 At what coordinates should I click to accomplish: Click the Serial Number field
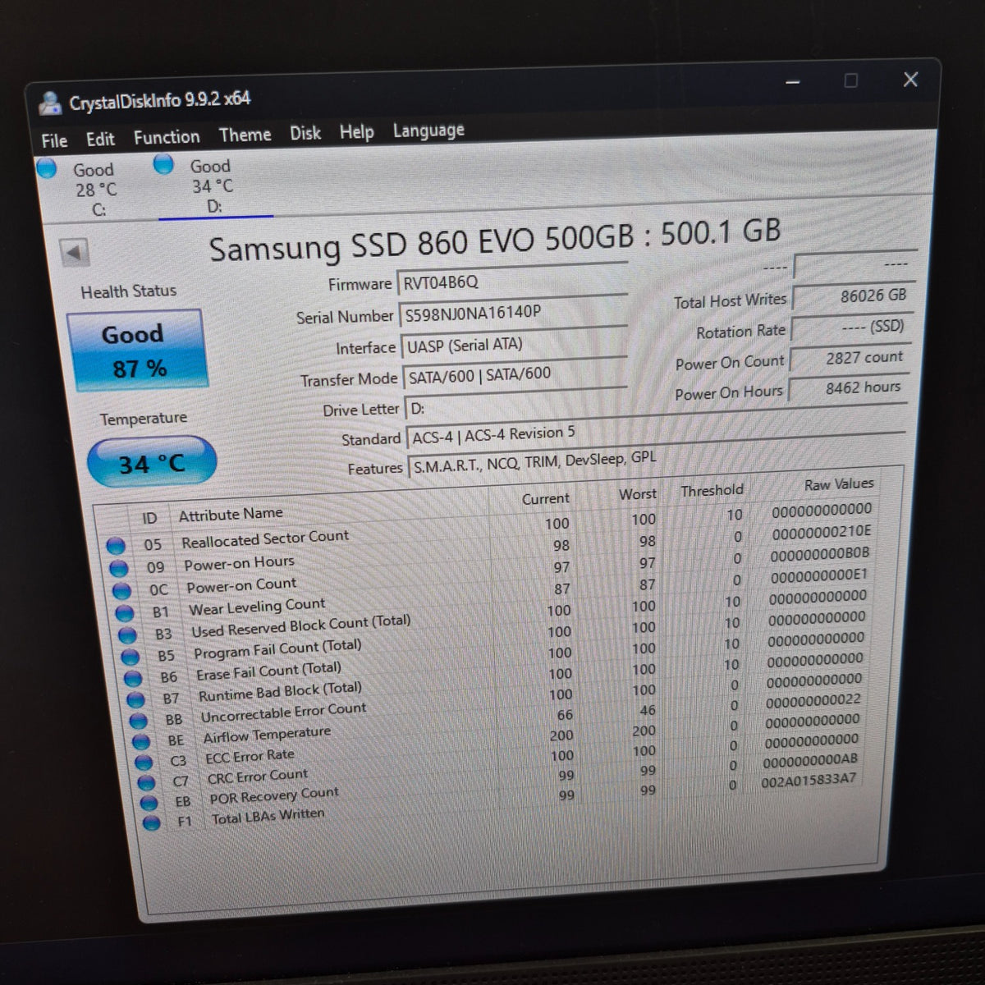512,312
